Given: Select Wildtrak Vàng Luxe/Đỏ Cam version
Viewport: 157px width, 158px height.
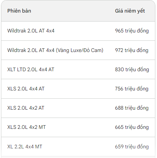Looking at the screenshot, I should click(x=55, y=50).
